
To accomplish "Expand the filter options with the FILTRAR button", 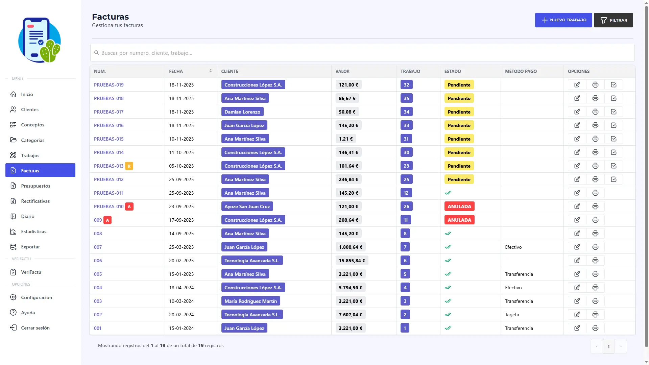I will [613, 20].
